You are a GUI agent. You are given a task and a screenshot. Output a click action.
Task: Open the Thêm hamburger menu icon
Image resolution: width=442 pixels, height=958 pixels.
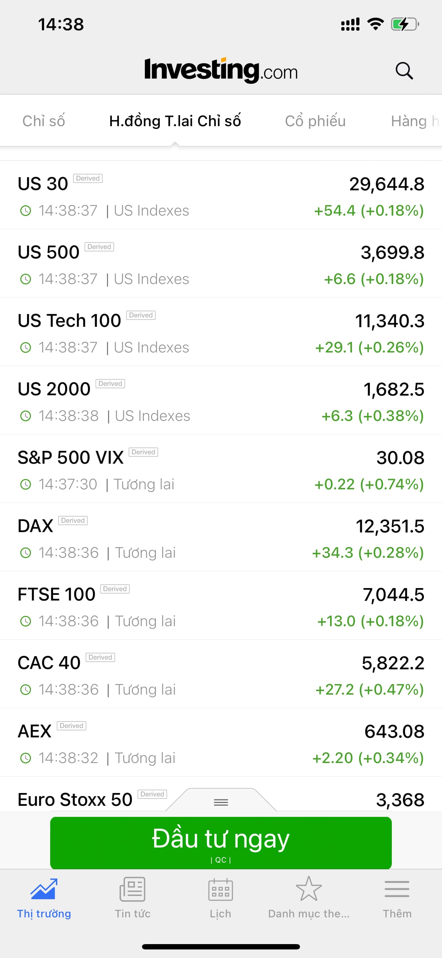pyautogui.click(x=397, y=889)
